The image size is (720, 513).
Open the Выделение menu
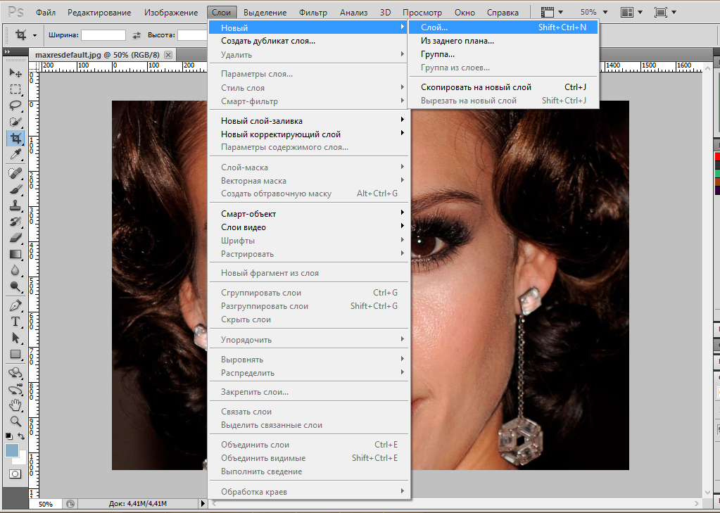[x=265, y=13]
